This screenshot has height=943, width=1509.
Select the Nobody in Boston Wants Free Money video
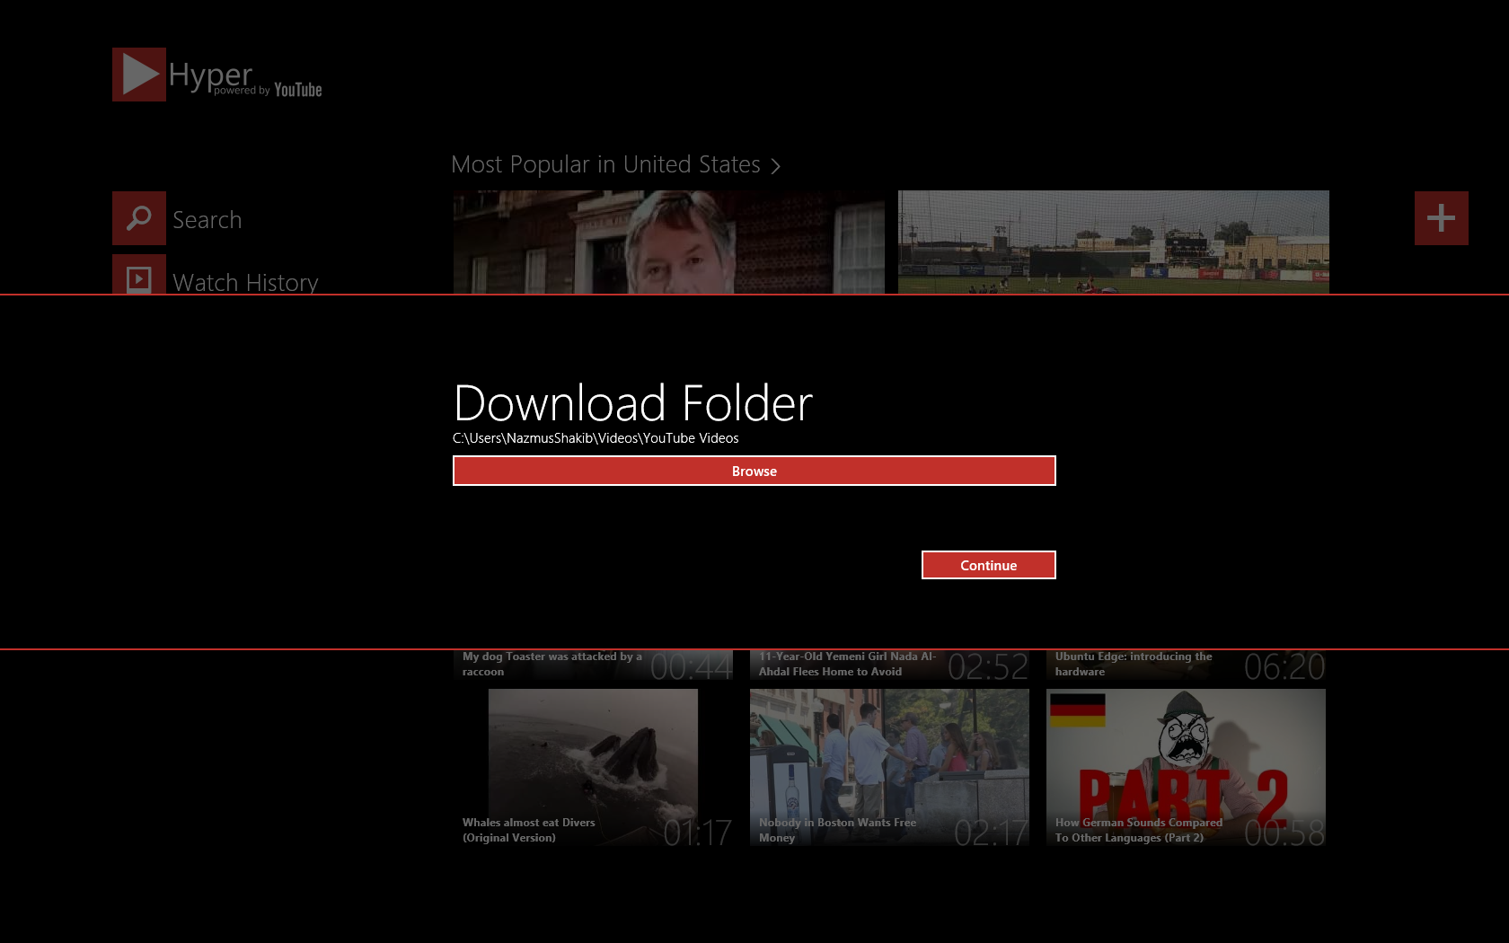tap(889, 767)
